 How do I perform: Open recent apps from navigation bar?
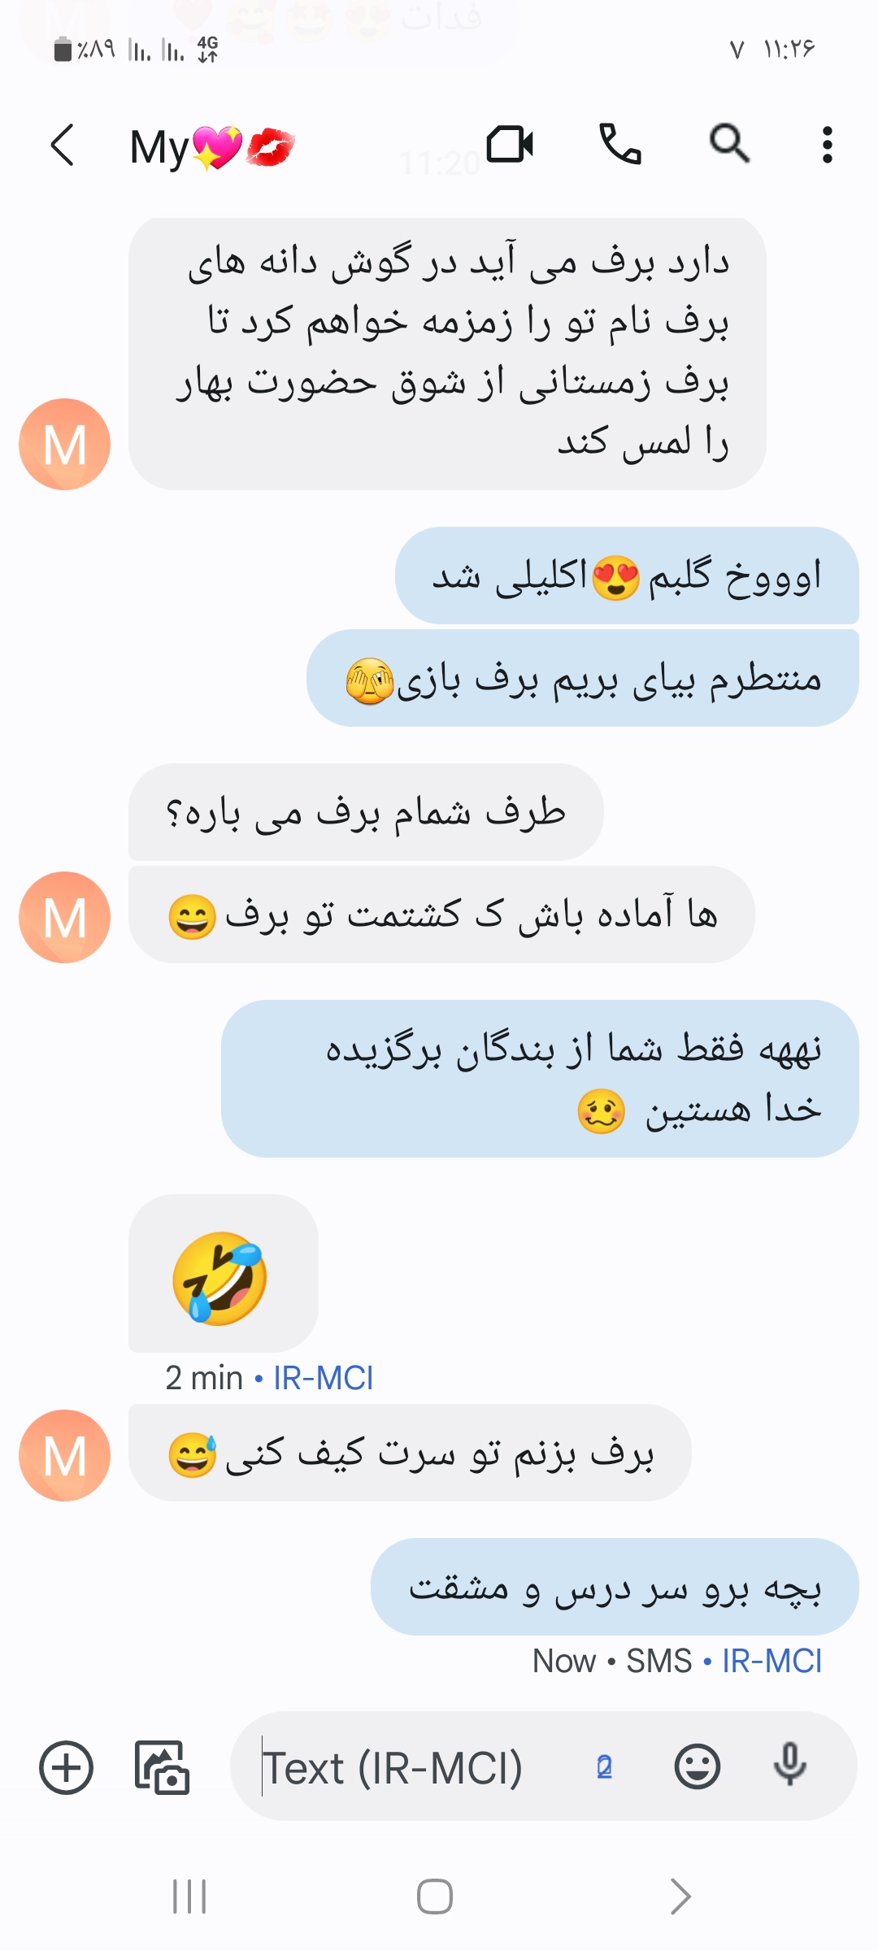189,1897
